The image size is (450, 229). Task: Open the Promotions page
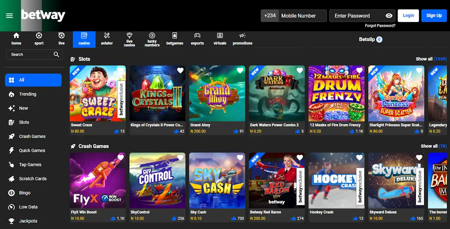point(242,39)
